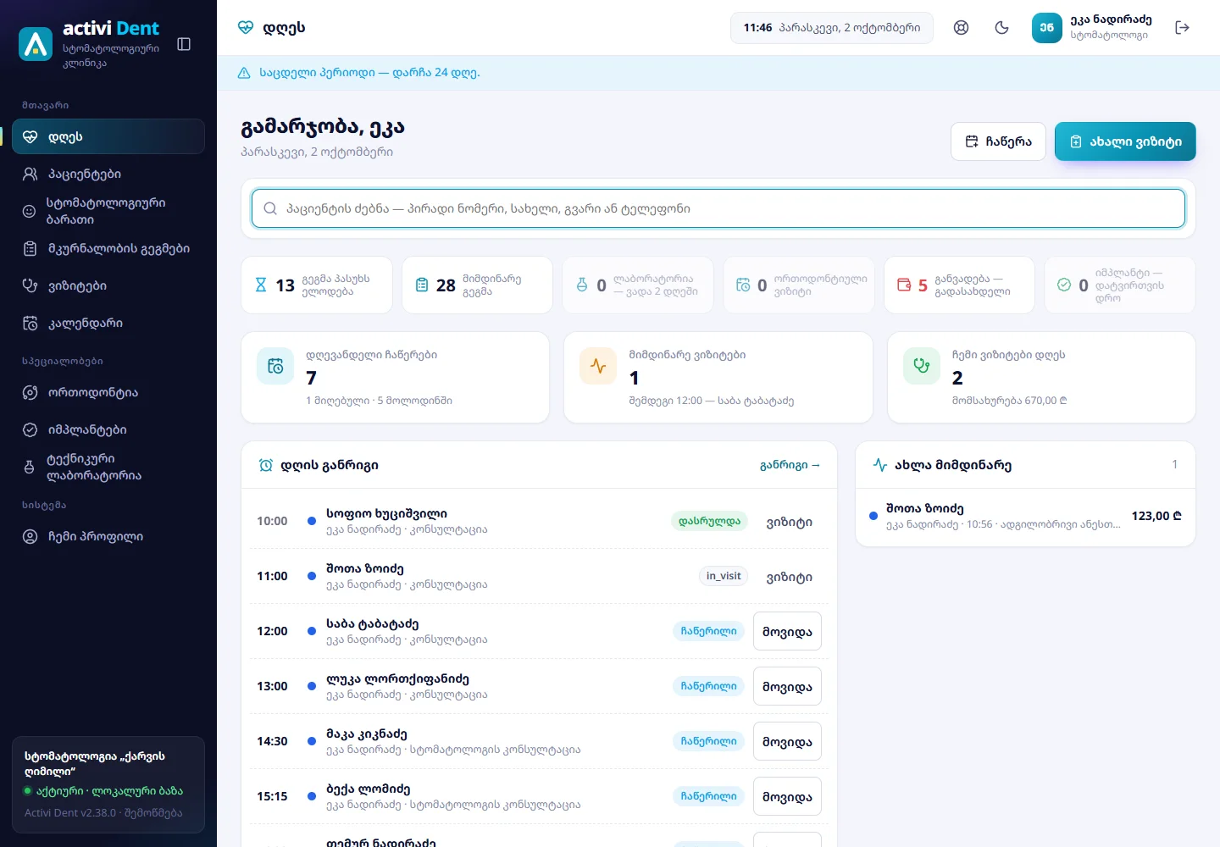
Task: Focus the patient search field
Action: point(718,208)
